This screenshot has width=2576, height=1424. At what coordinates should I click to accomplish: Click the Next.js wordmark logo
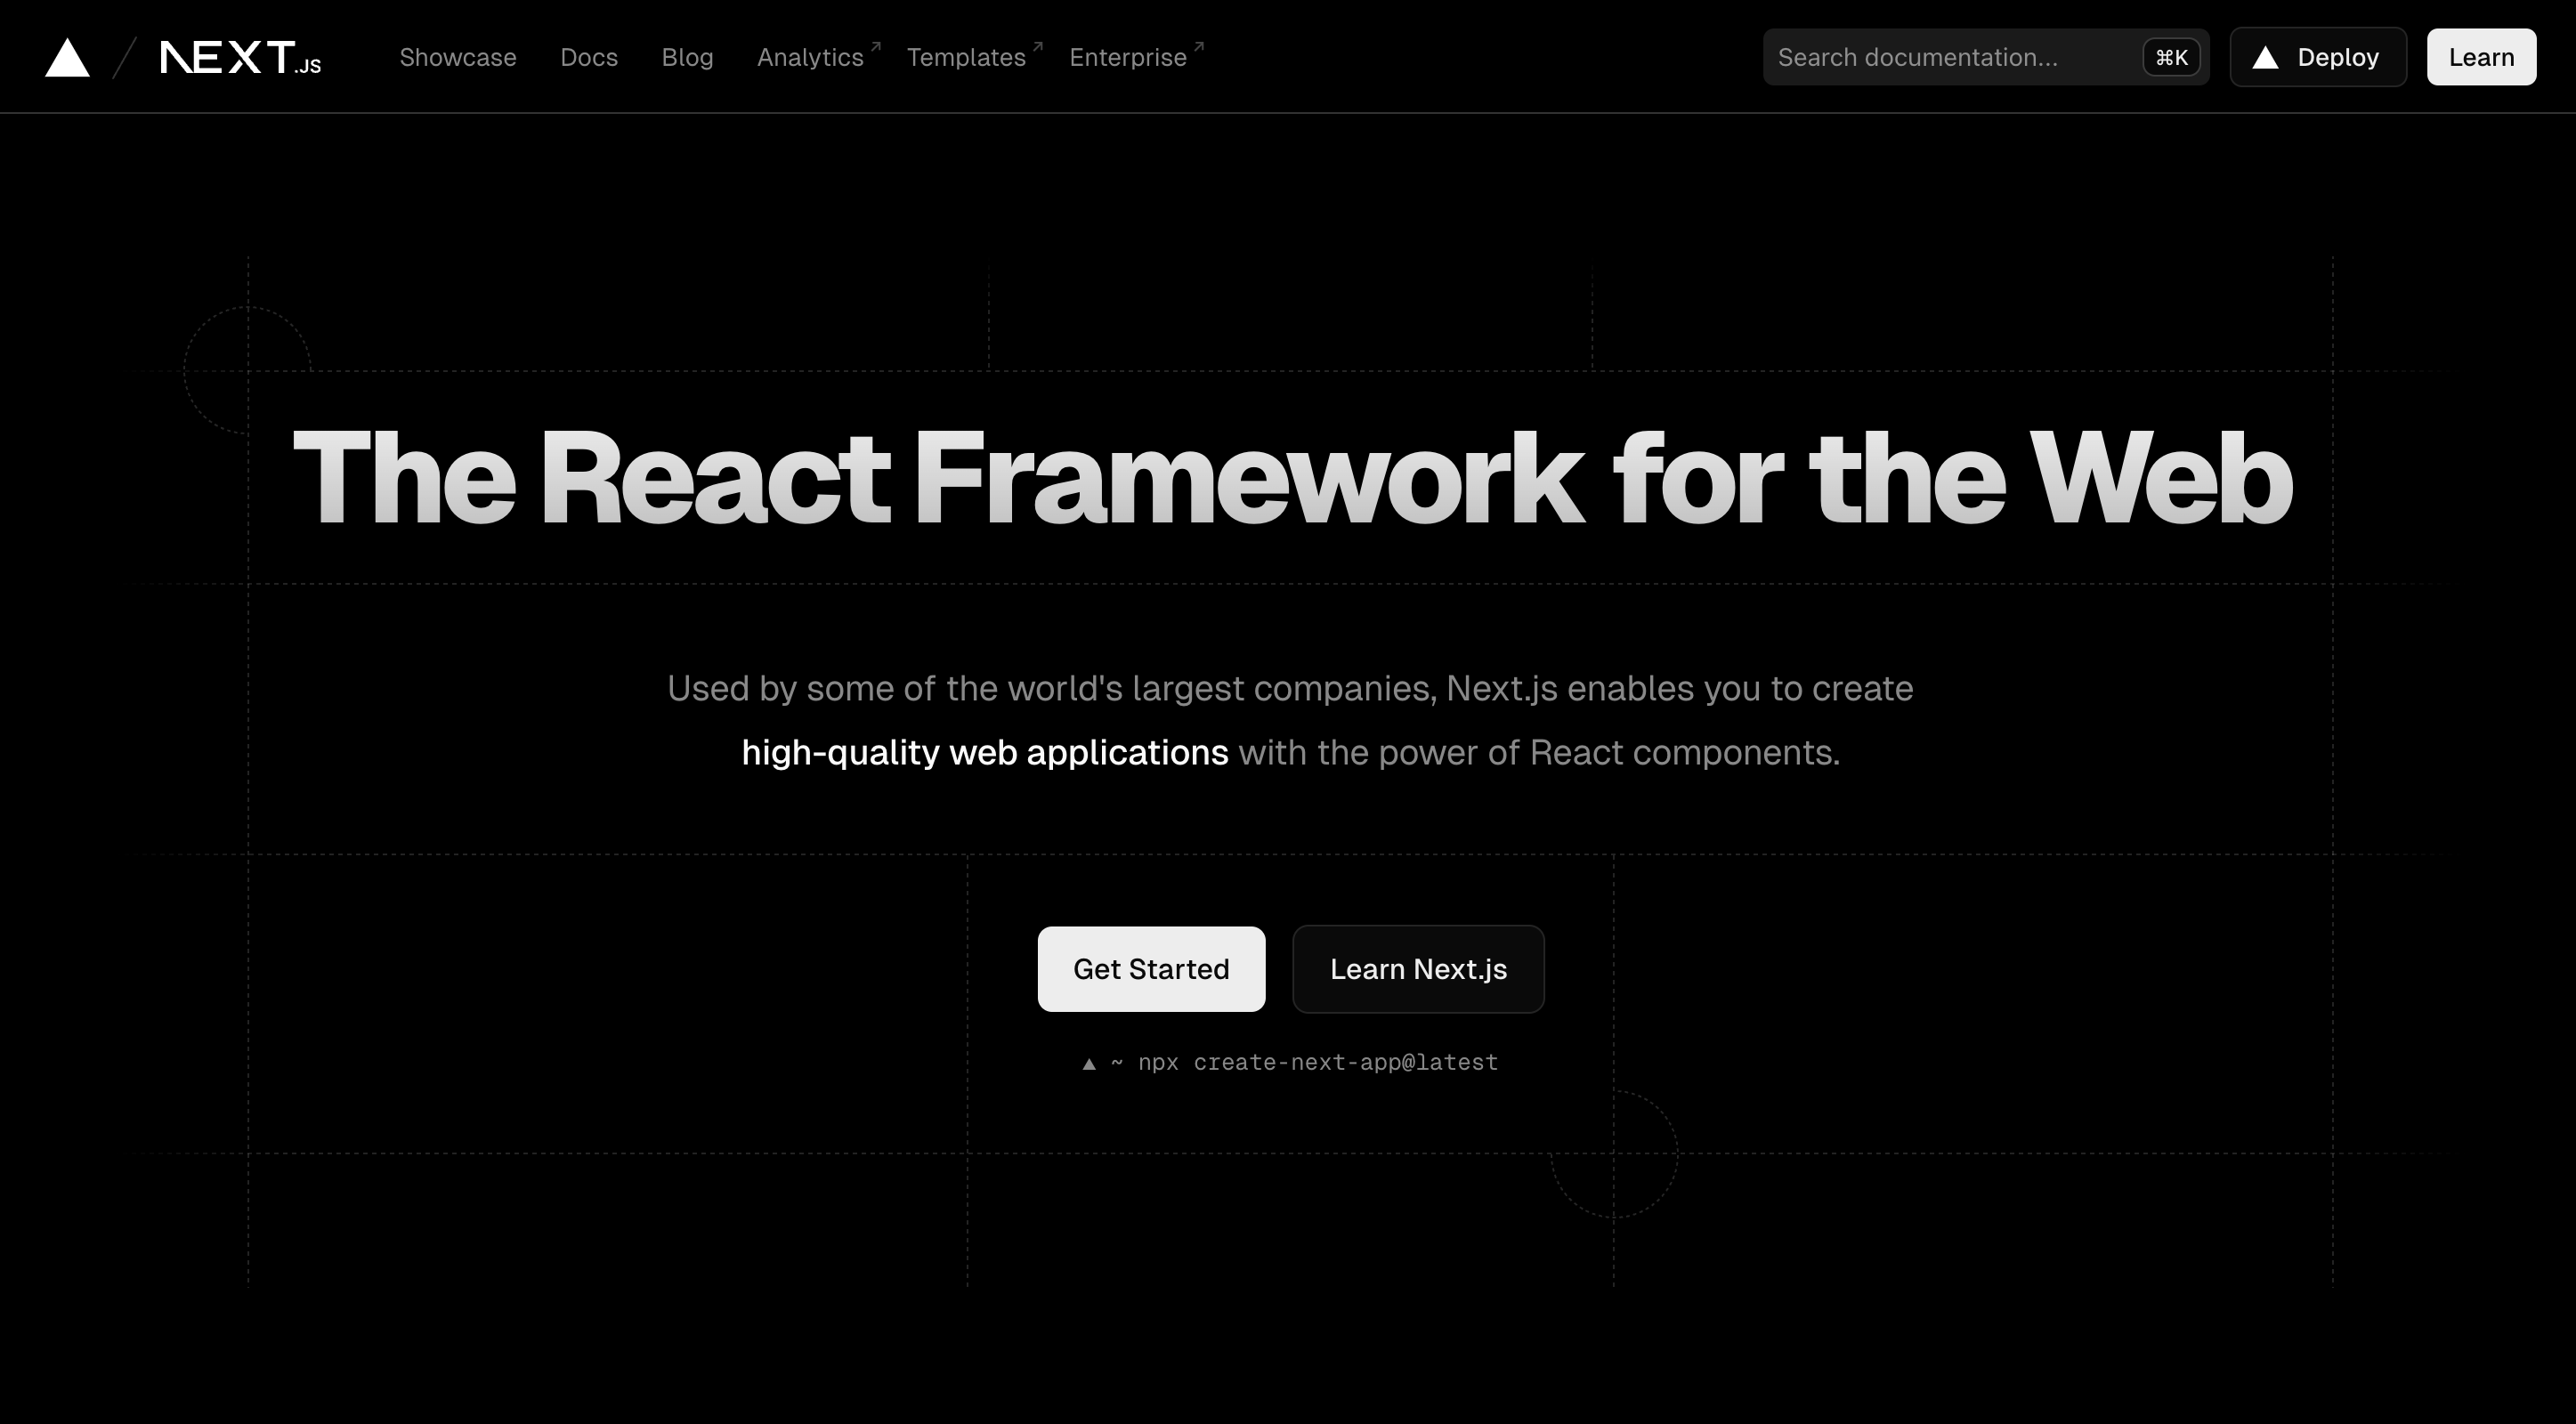(x=239, y=56)
